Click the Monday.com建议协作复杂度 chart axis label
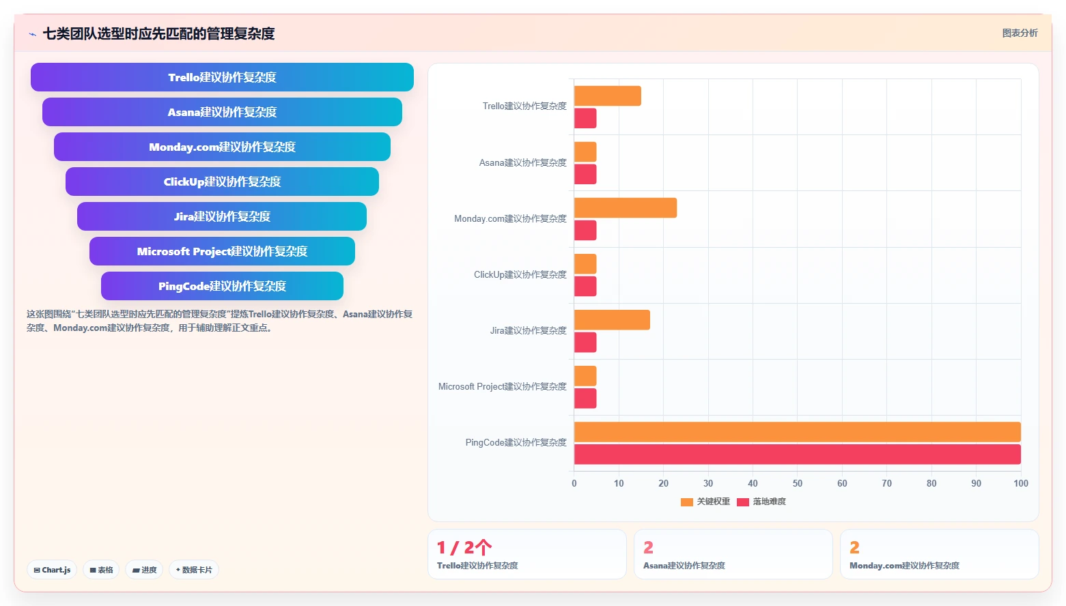1066x606 pixels. [510, 218]
